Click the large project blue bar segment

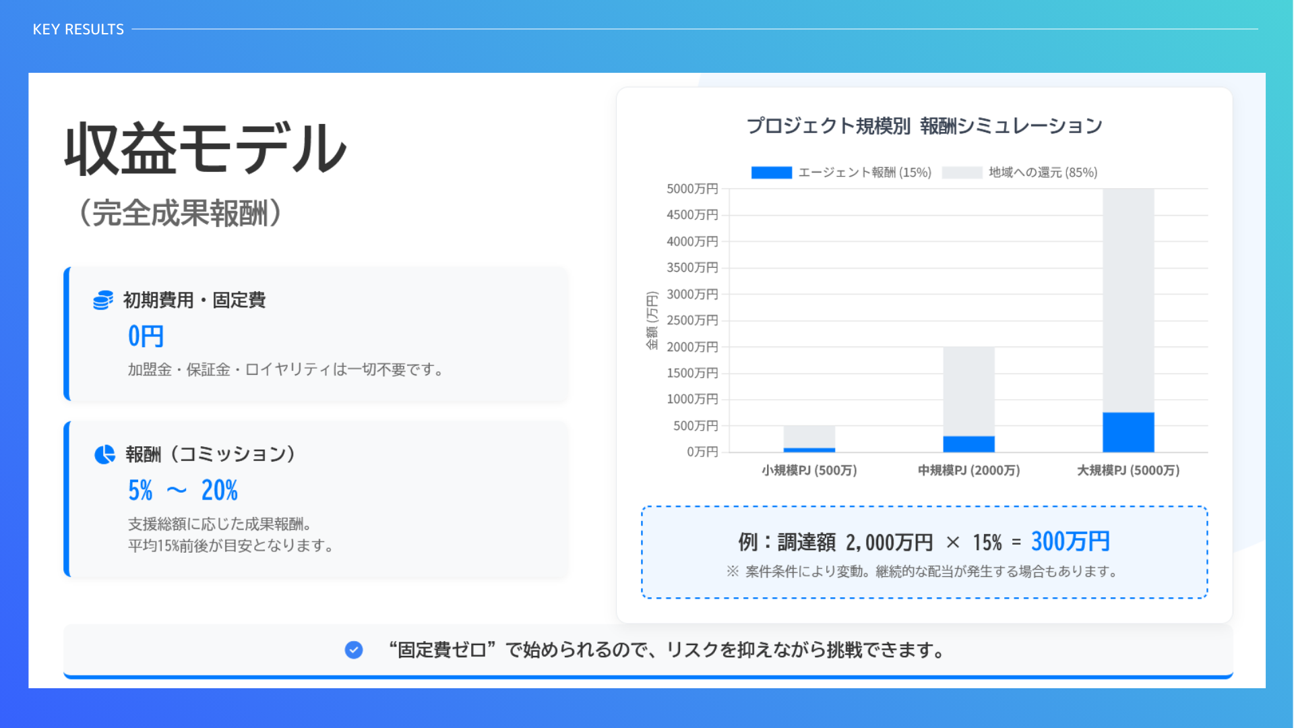click(x=1128, y=432)
